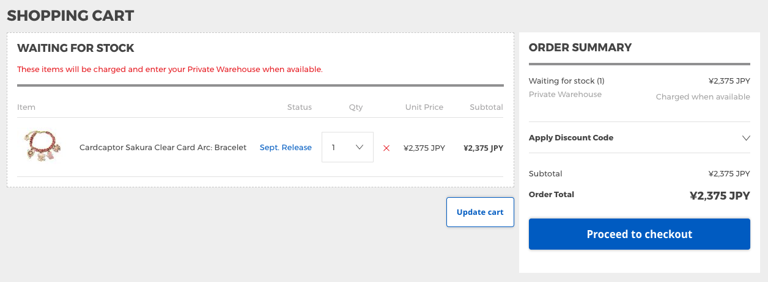Remove the bracelet with the red X icon
768x282 pixels.
[386, 148]
